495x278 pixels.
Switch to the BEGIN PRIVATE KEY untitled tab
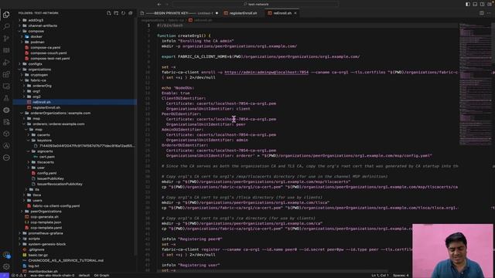pyautogui.click(x=179, y=13)
